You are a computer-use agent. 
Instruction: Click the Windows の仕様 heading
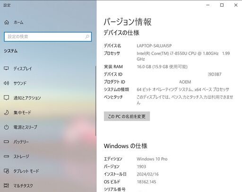coord(126,146)
